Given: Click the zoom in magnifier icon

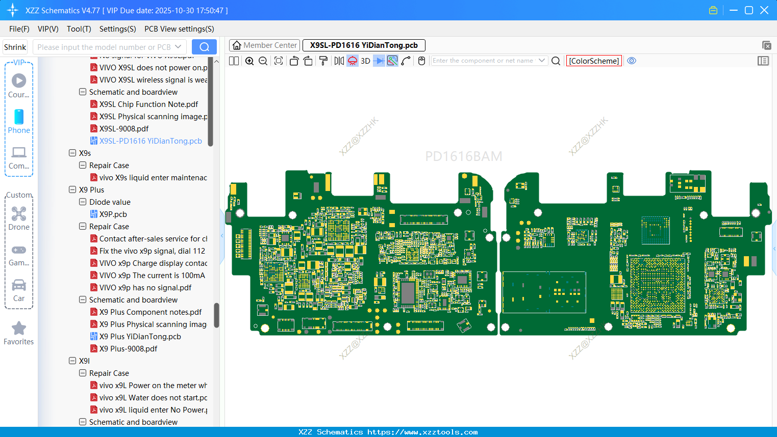Looking at the screenshot, I should pos(249,61).
